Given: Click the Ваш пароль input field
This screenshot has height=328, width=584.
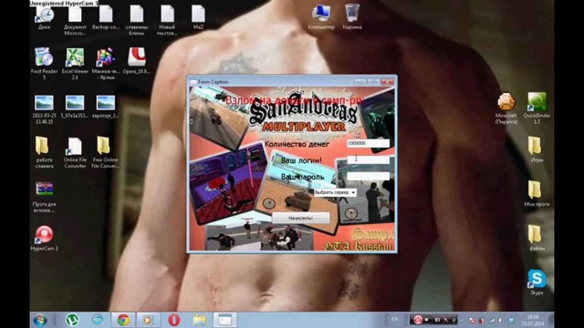Looking at the screenshot, I should click(368, 176).
